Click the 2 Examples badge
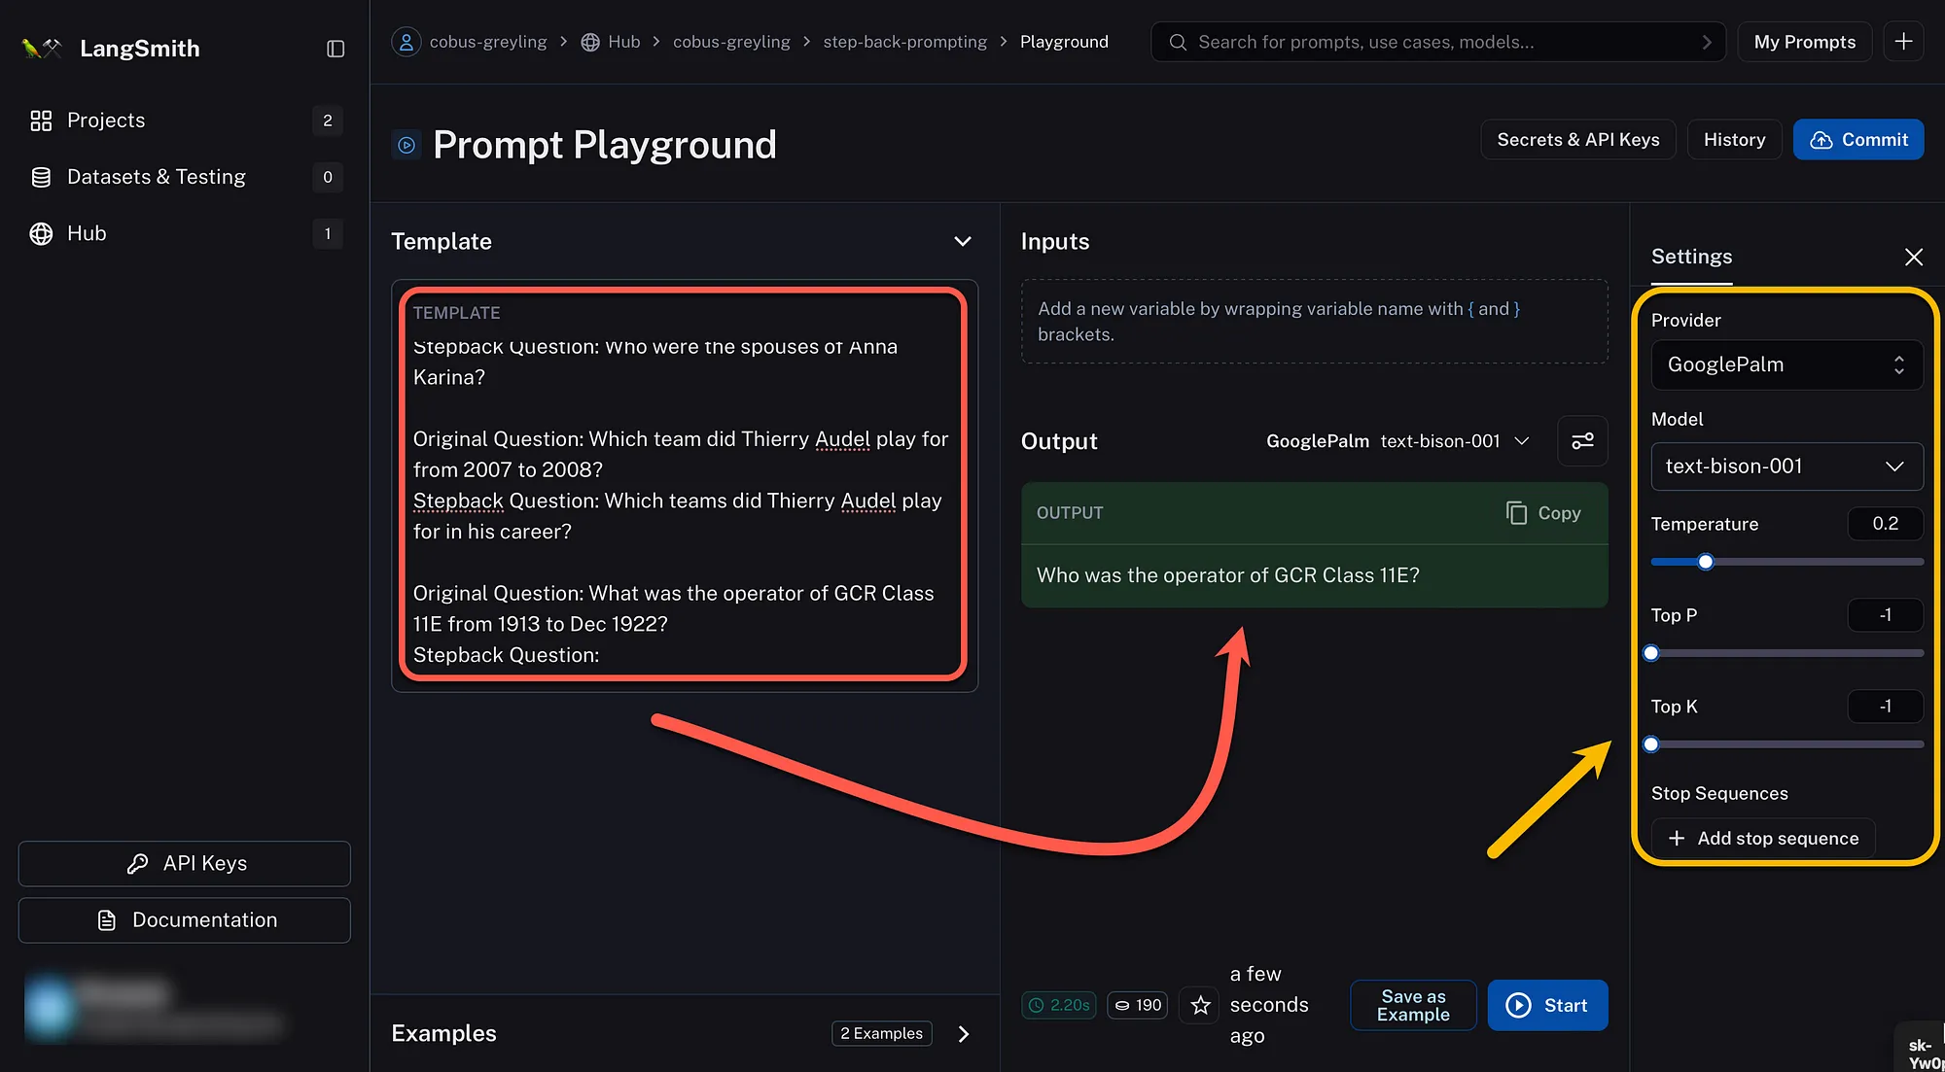This screenshot has width=1945, height=1072. click(x=881, y=1033)
